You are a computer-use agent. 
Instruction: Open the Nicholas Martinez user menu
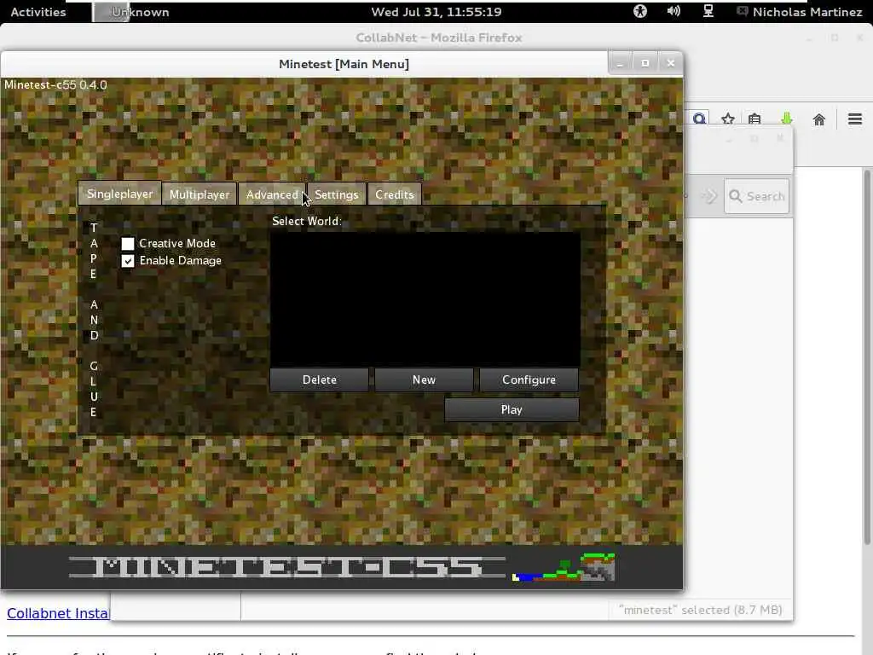pos(800,12)
